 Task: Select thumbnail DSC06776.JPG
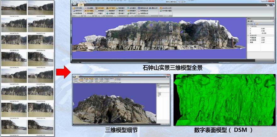[14, 25]
